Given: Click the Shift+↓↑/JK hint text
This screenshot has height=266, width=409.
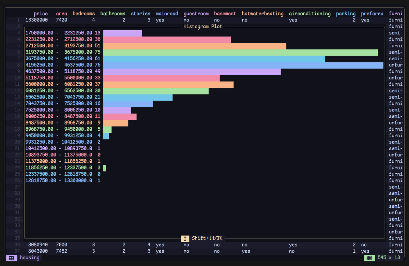Looking at the screenshot, I should pyautogui.click(x=207, y=238).
